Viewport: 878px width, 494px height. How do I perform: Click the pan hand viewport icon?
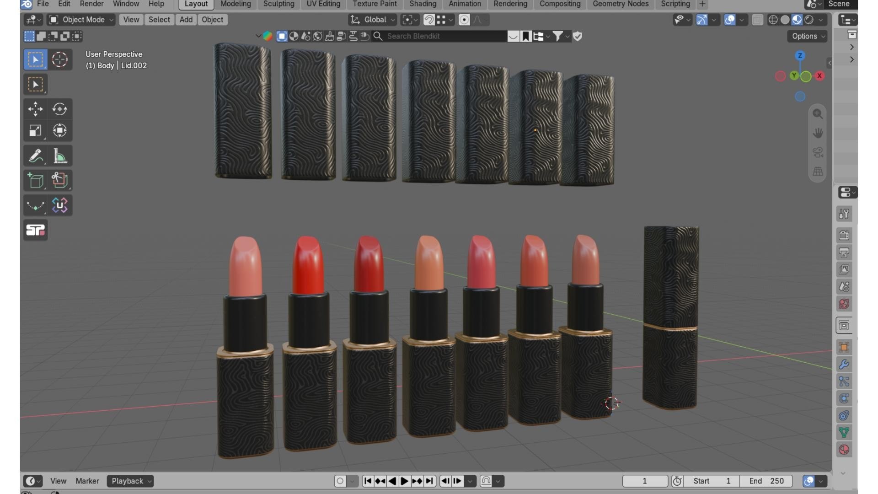pyautogui.click(x=818, y=133)
